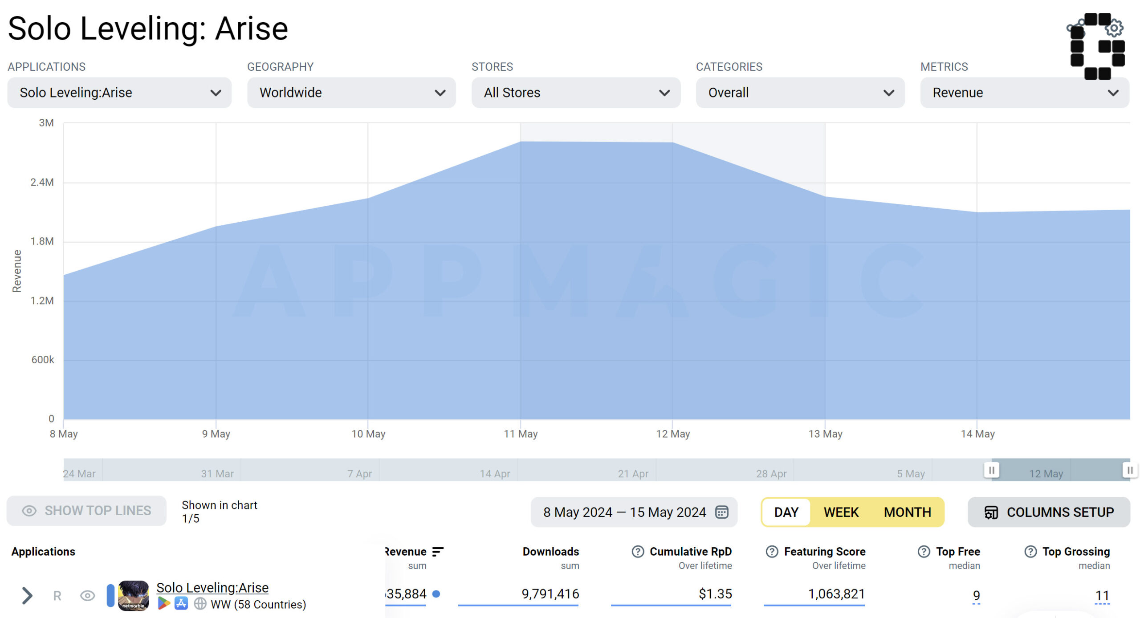
Task: Click the App Store icon in the row
Action: (x=181, y=604)
